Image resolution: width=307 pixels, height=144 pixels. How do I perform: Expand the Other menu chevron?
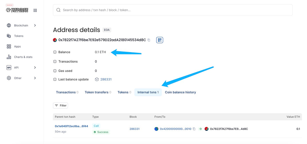coord(35,78)
